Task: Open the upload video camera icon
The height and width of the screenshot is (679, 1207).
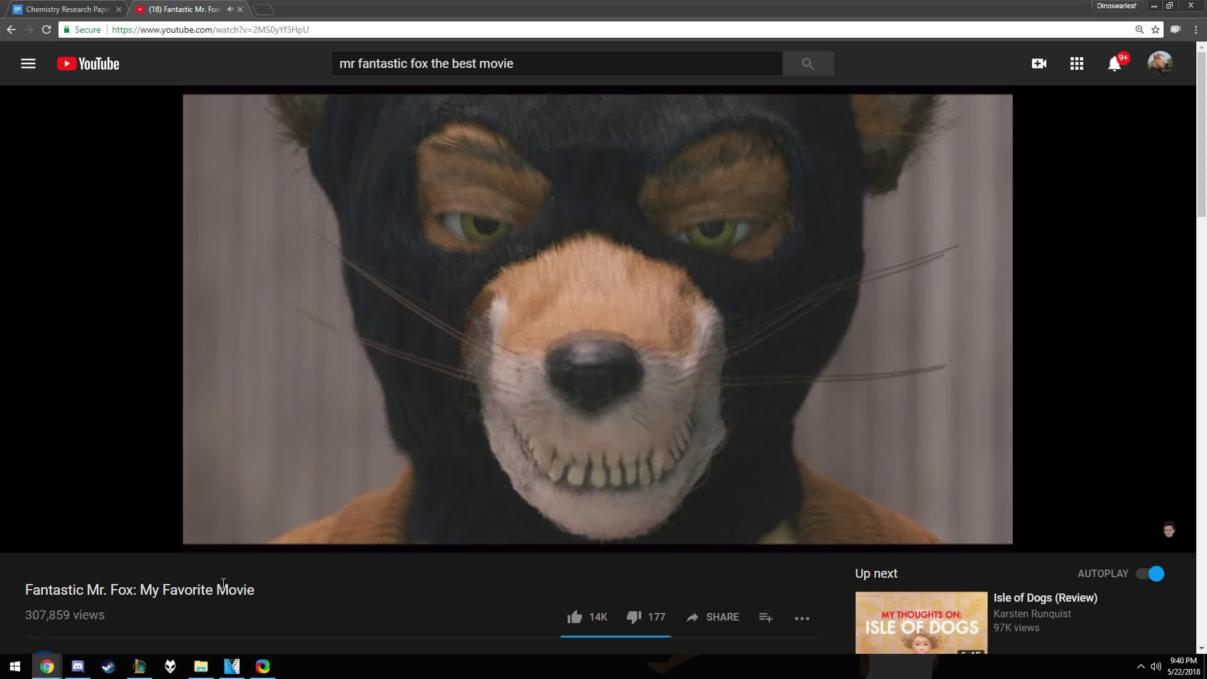Action: (1039, 63)
